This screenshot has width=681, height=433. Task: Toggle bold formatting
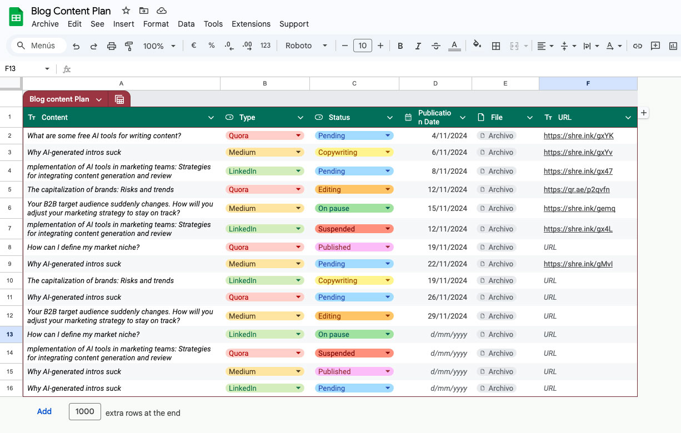[x=400, y=46]
